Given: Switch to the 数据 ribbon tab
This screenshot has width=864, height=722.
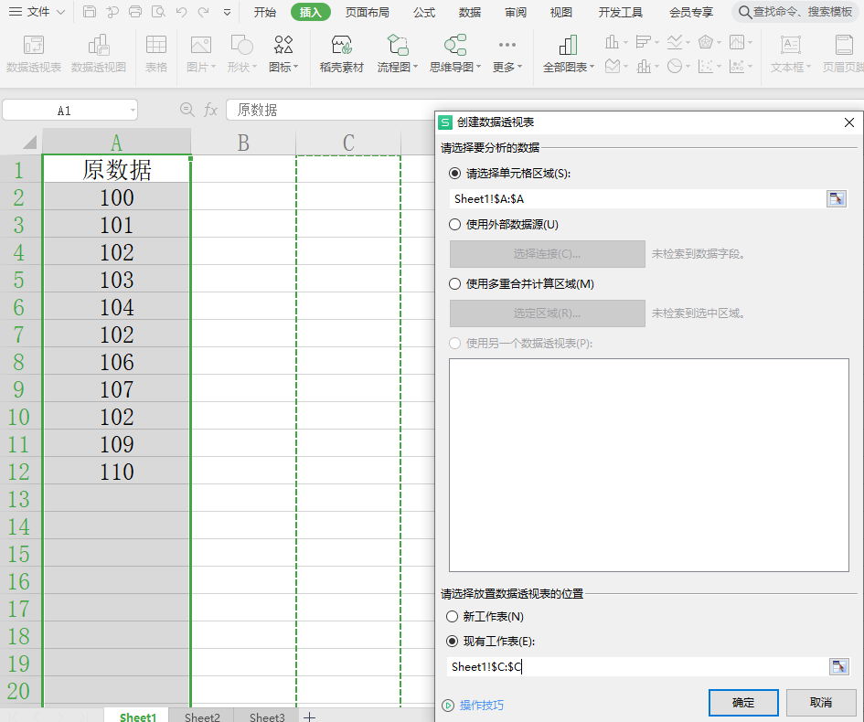Looking at the screenshot, I should pos(470,12).
